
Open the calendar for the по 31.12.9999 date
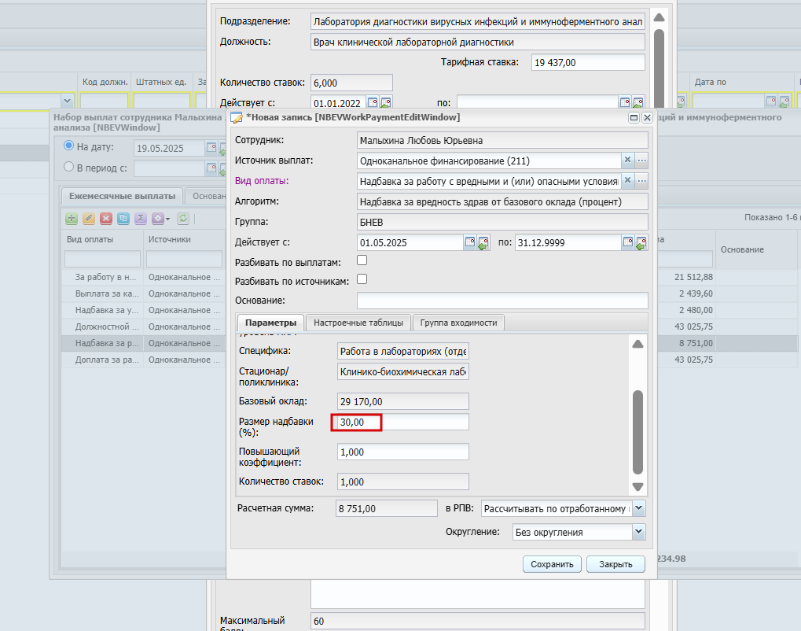(628, 242)
